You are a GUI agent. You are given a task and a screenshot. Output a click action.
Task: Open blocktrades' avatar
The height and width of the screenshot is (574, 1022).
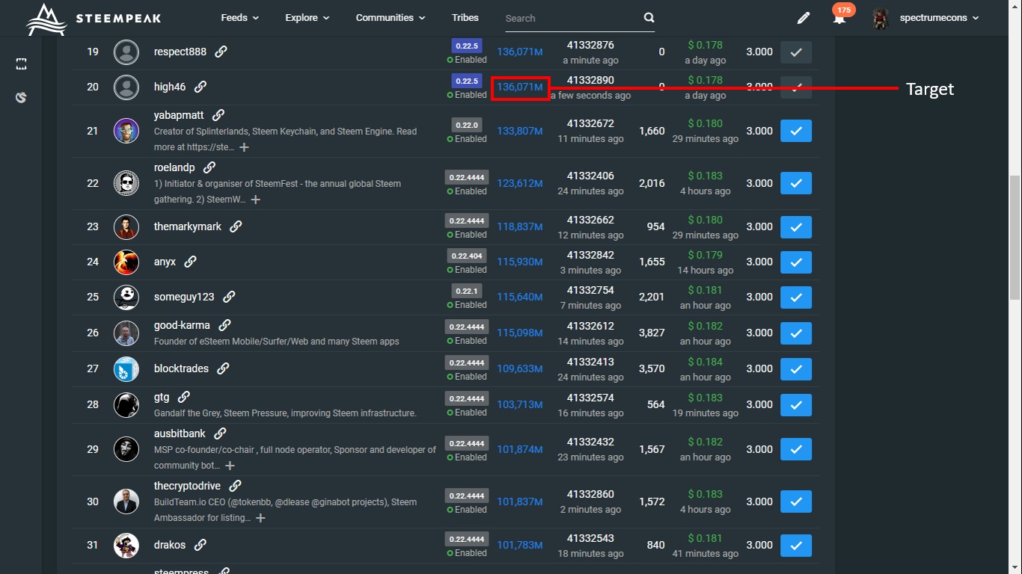click(x=126, y=368)
